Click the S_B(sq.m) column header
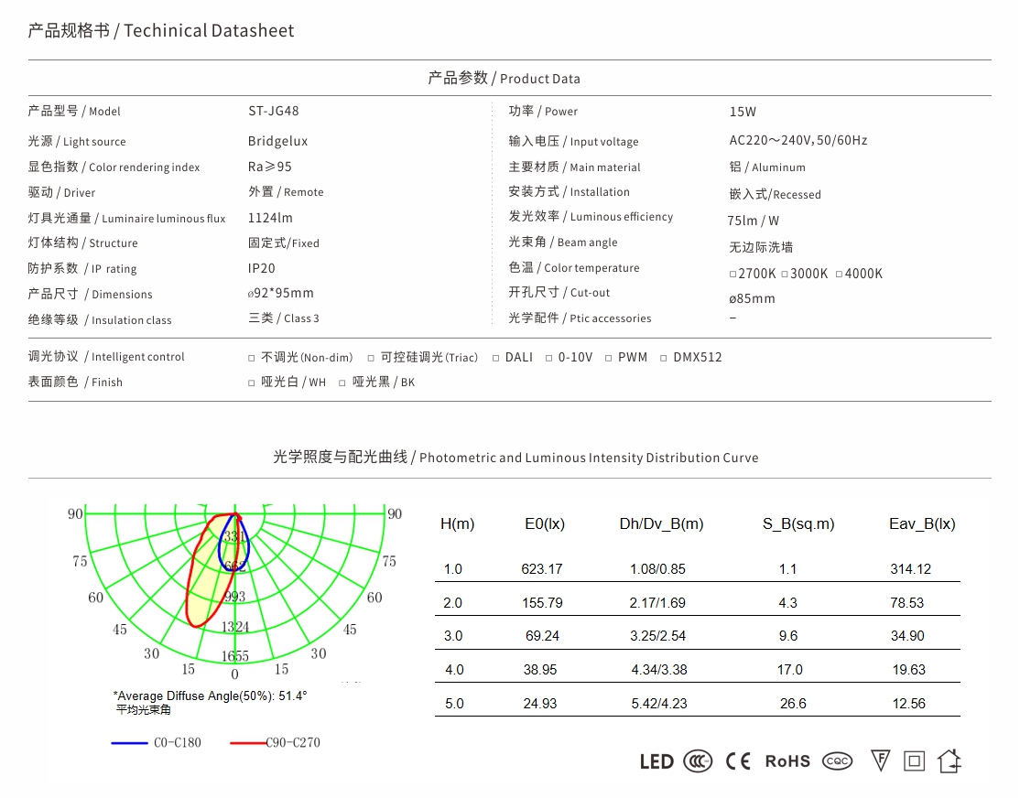 coord(798,524)
